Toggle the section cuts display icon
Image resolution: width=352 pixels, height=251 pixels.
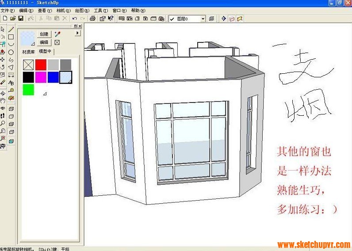click(240, 19)
